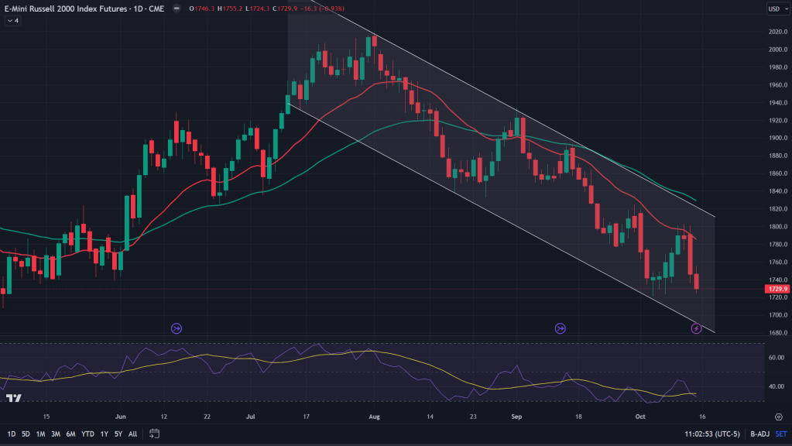Select the YTD time range

(87, 434)
